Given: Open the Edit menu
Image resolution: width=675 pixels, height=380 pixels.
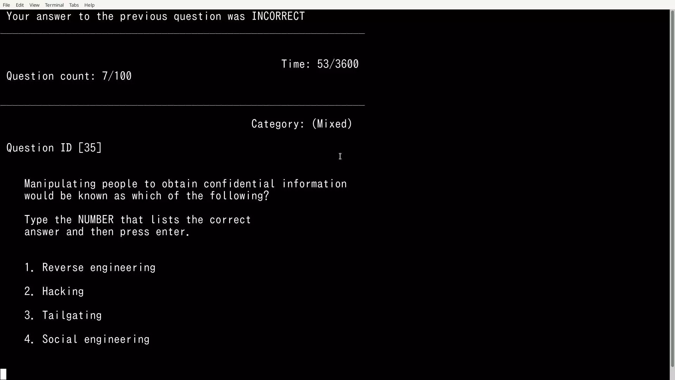Looking at the screenshot, I should [x=20, y=5].
